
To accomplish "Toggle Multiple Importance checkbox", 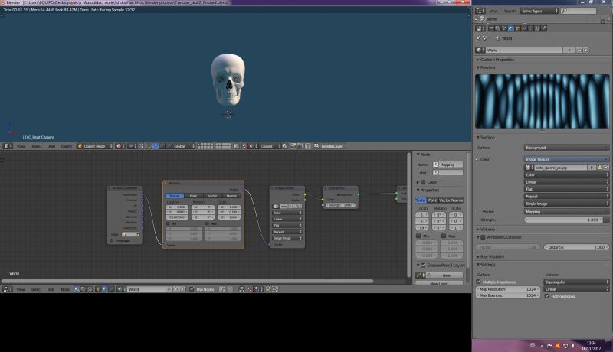I will tap(478, 282).
